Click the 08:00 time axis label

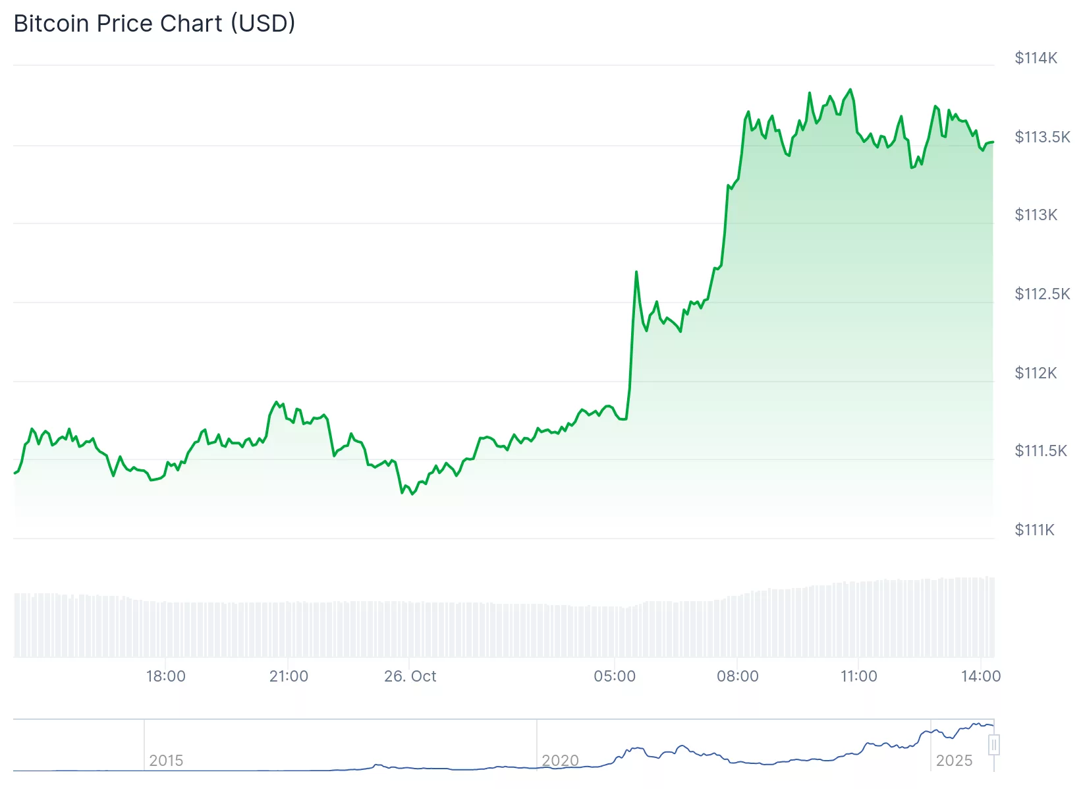click(x=737, y=676)
